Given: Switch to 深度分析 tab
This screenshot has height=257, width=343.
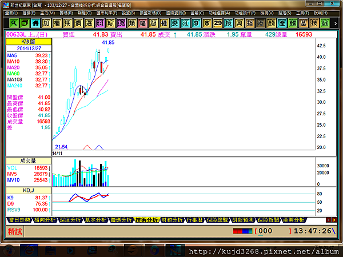Looking at the screenshot, I should 70,220.
